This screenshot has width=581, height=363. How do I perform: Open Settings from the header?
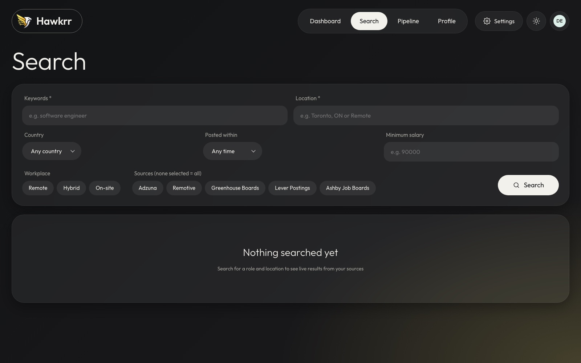[x=499, y=21]
